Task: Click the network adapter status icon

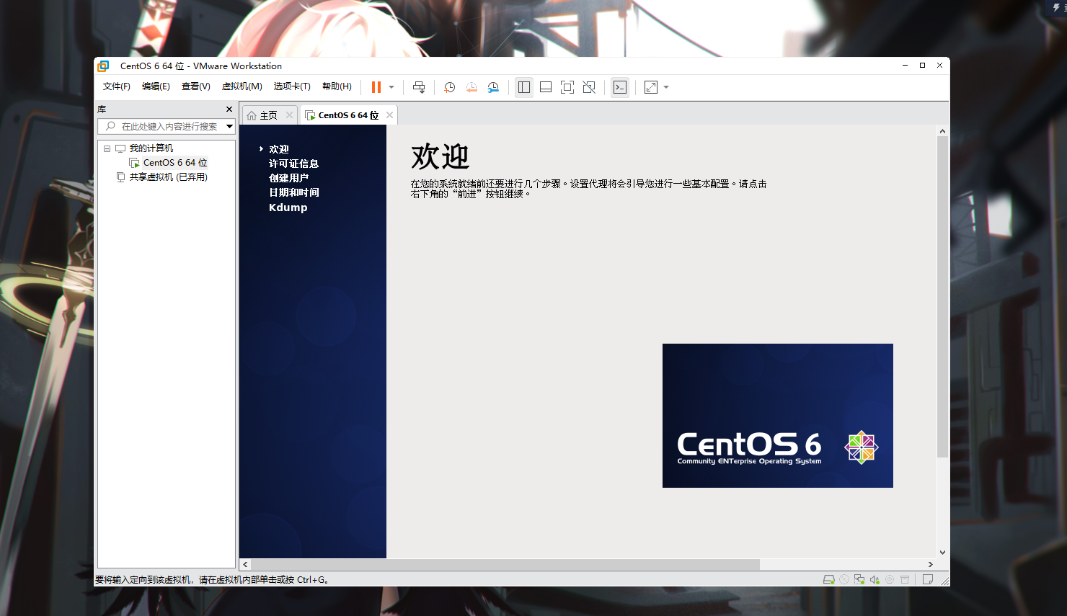Action: [x=859, y=579]
